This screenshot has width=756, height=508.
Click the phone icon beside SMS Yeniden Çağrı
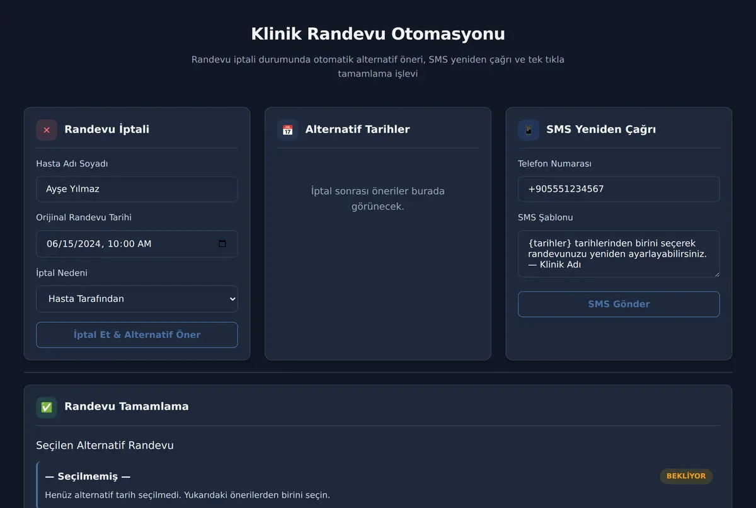click(x=529, y=130)
